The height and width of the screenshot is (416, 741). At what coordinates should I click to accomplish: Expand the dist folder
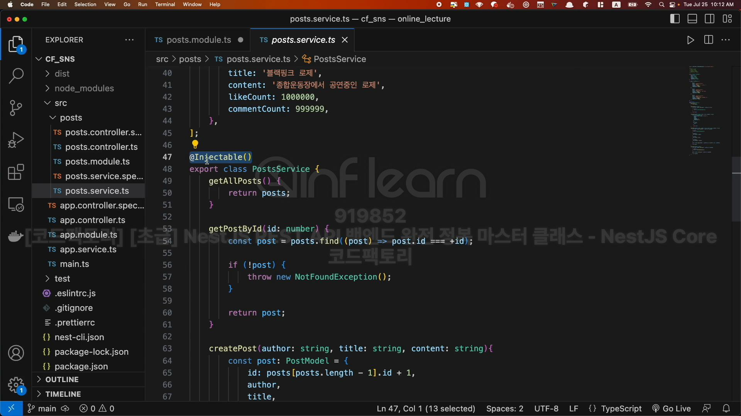[x=62, y=74]
